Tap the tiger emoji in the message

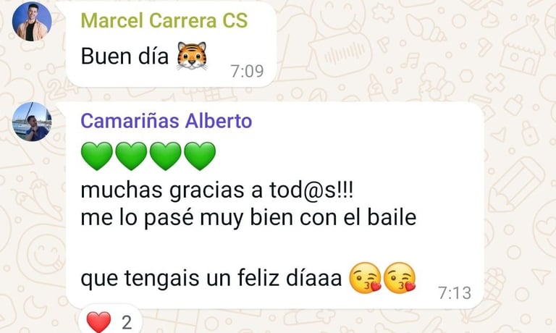192,56
